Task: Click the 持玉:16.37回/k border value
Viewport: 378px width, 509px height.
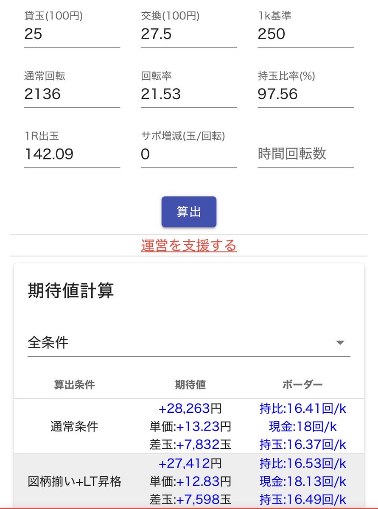Action: 302,444
